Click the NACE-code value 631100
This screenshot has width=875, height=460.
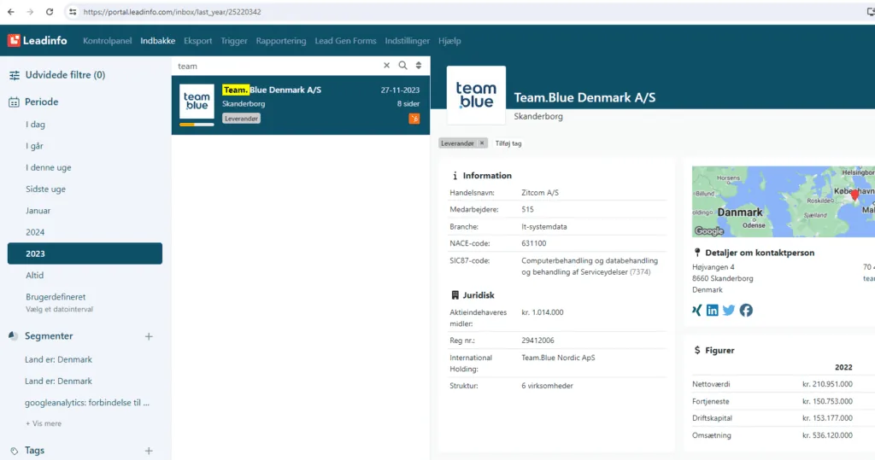coord(533,243)
